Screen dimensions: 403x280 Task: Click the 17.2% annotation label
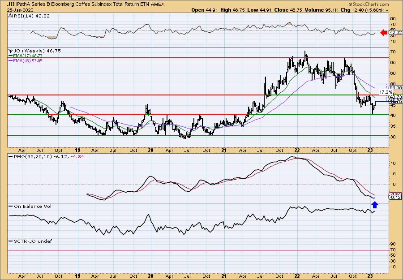pyautogui.click(x=386, y=92)
